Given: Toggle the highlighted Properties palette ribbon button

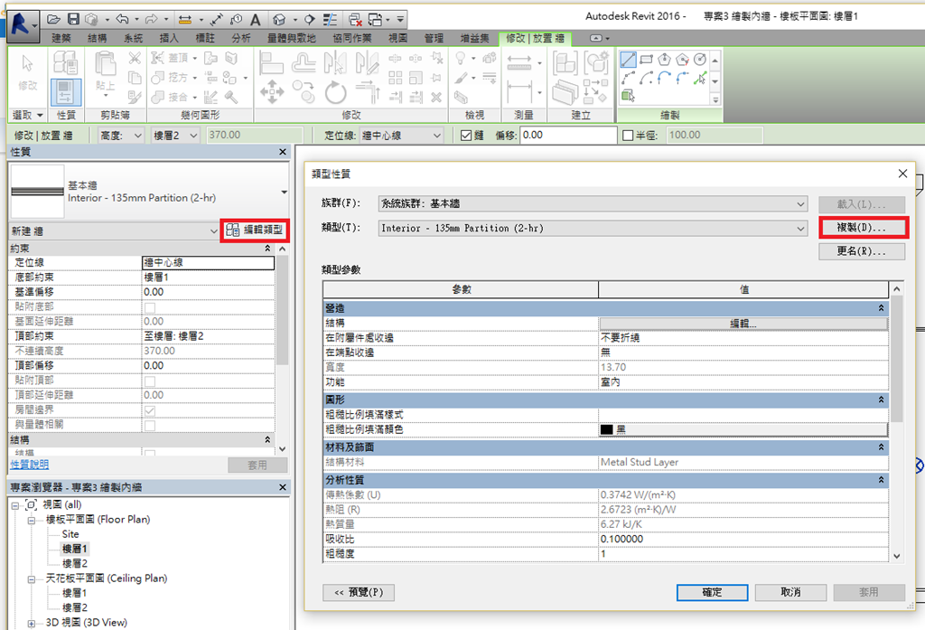Looking at the screenshot, I should click(x=65, y=93).
